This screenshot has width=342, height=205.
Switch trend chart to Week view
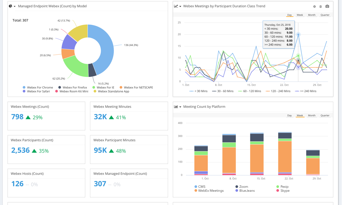coord(299,15)
